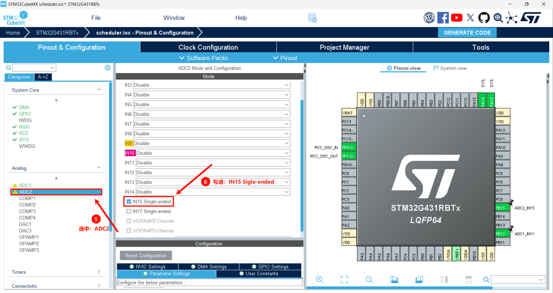Viewport: 553px width, 293px height.
Task: Open the IN10 mode dropdown
Action: pyautogui.click(x=213, y=153)
